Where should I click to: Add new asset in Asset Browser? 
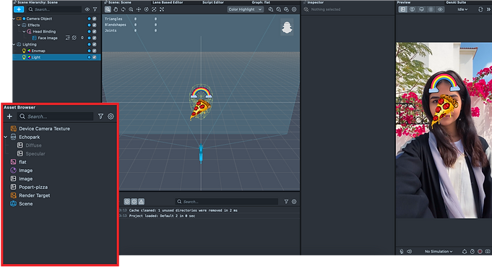9,116
